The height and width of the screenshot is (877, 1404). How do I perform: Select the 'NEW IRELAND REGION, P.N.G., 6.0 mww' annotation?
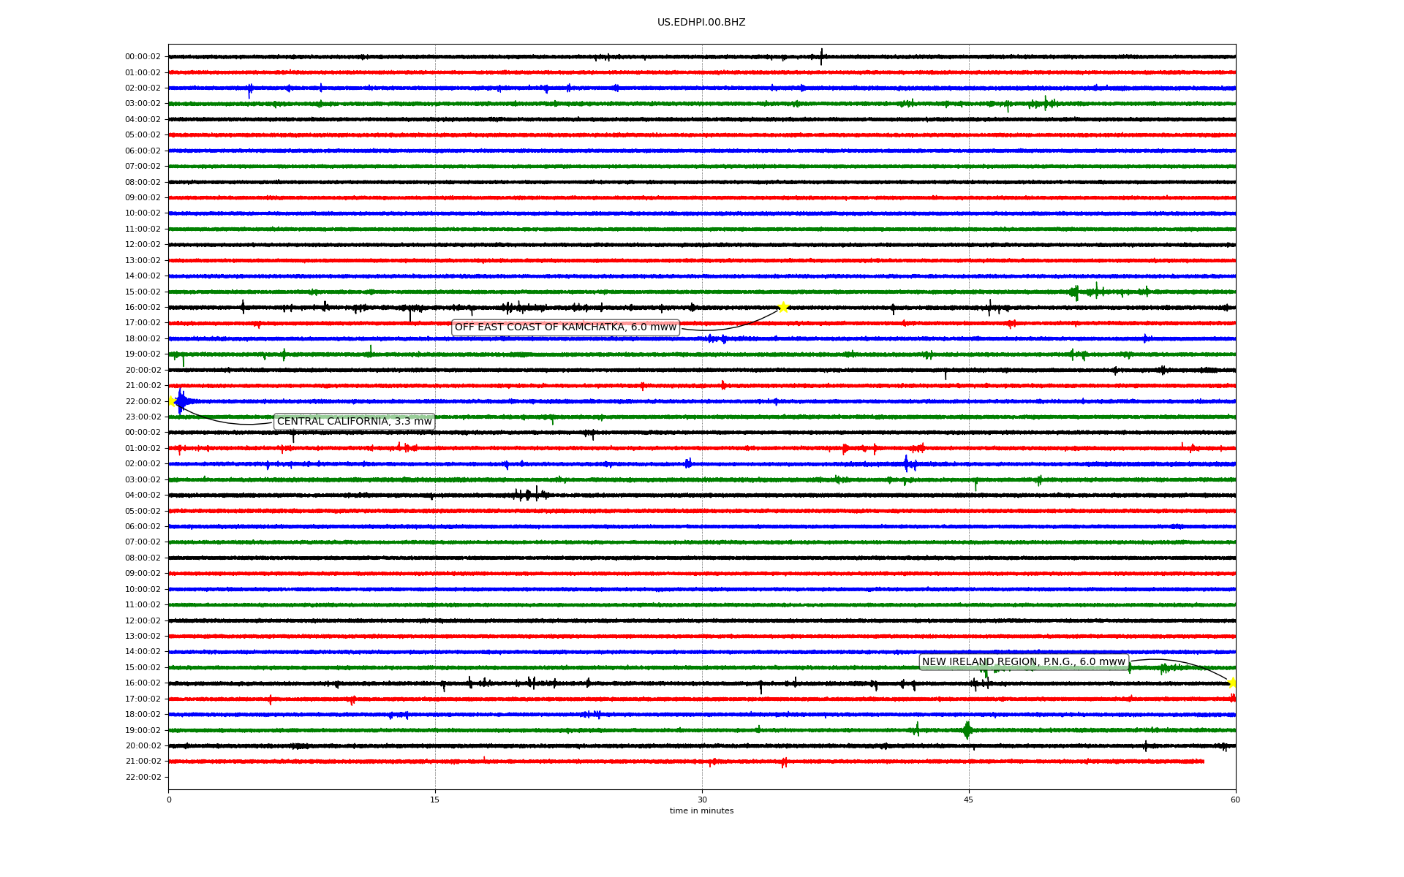pos(1023,662)
